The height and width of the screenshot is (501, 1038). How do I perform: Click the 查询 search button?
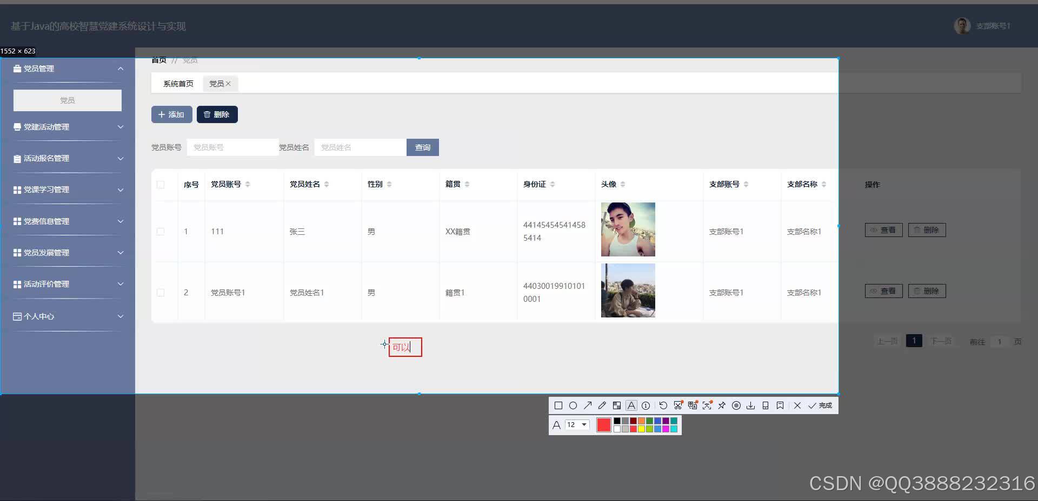point(422,147)
